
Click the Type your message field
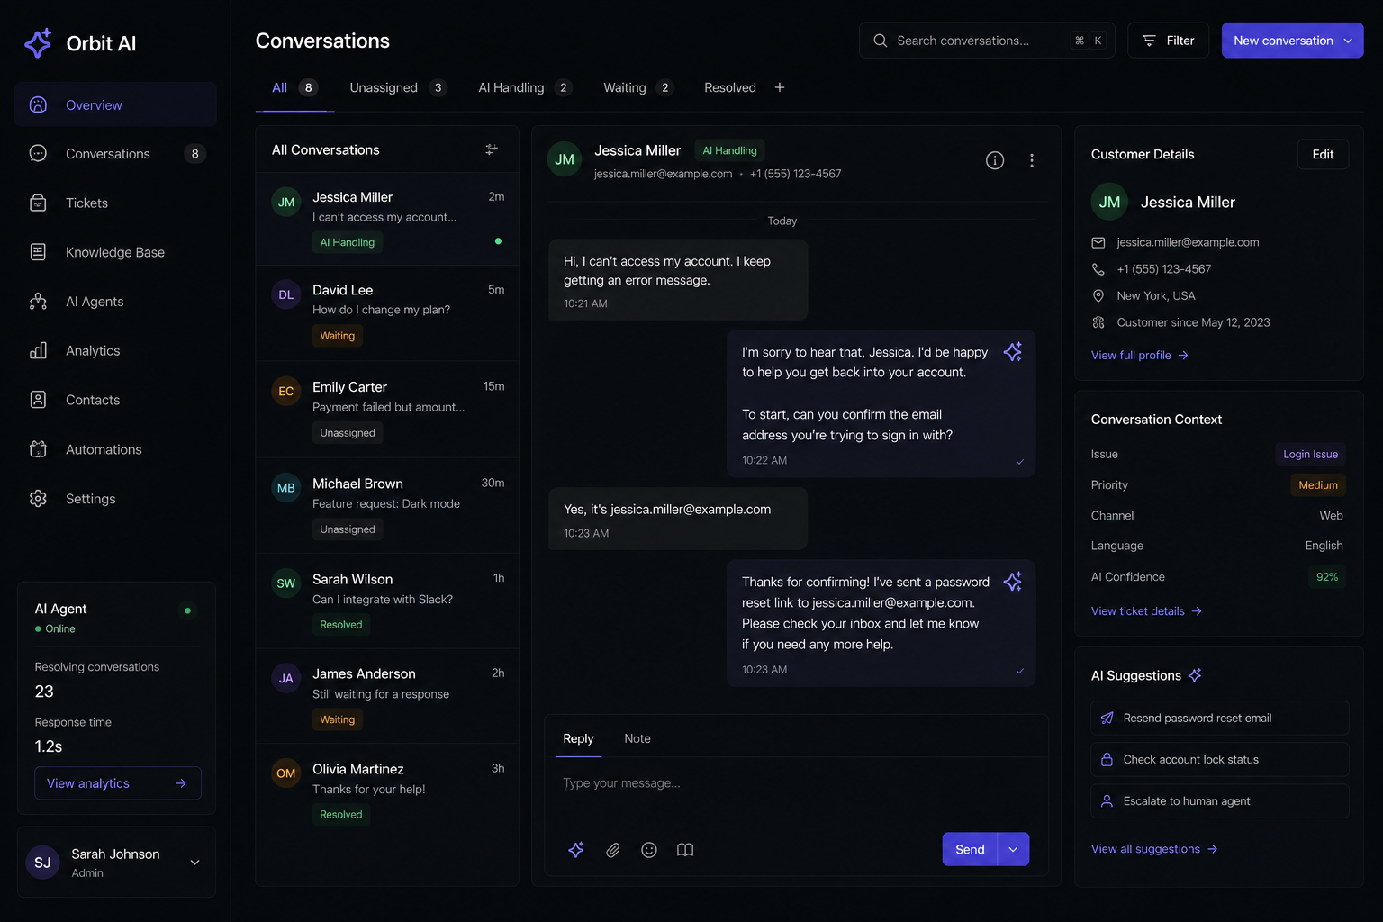[796, 783]
